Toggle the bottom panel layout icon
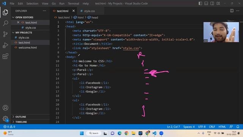Viewport: 243px width, 137px height. pyautogui.click(x=206, y=3)
